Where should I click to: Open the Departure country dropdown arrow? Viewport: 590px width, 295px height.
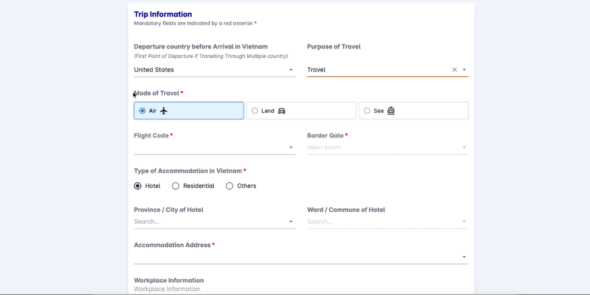point(291,70)
